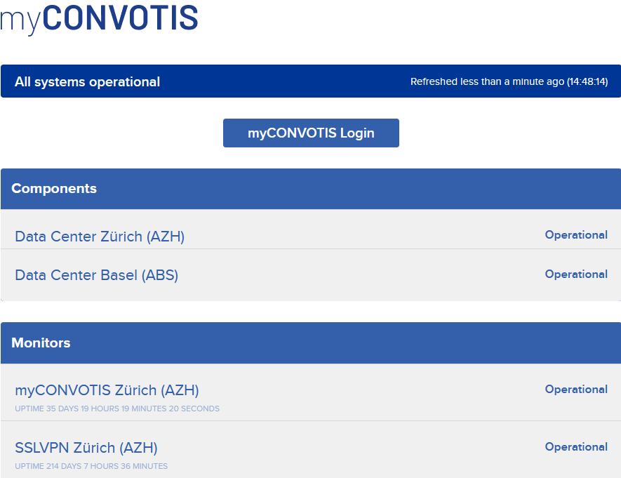
Task: Click the light "my" prefix of the logo
Action: tap(20, 21)
